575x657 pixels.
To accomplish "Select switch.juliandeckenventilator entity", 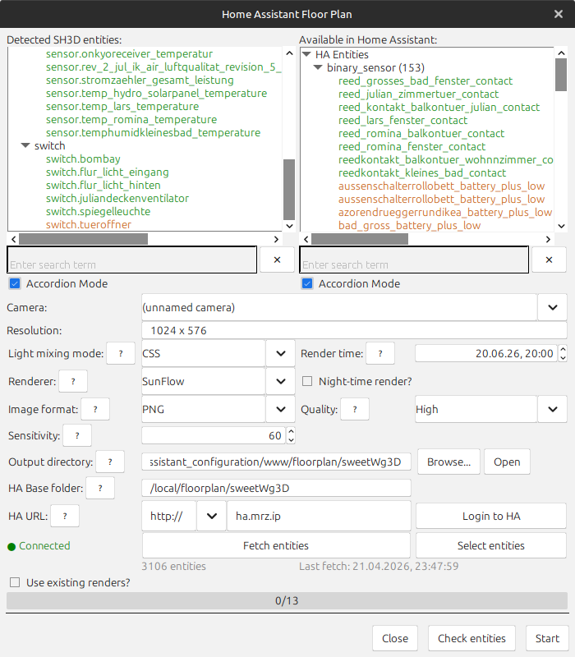I will pos(117,198).
